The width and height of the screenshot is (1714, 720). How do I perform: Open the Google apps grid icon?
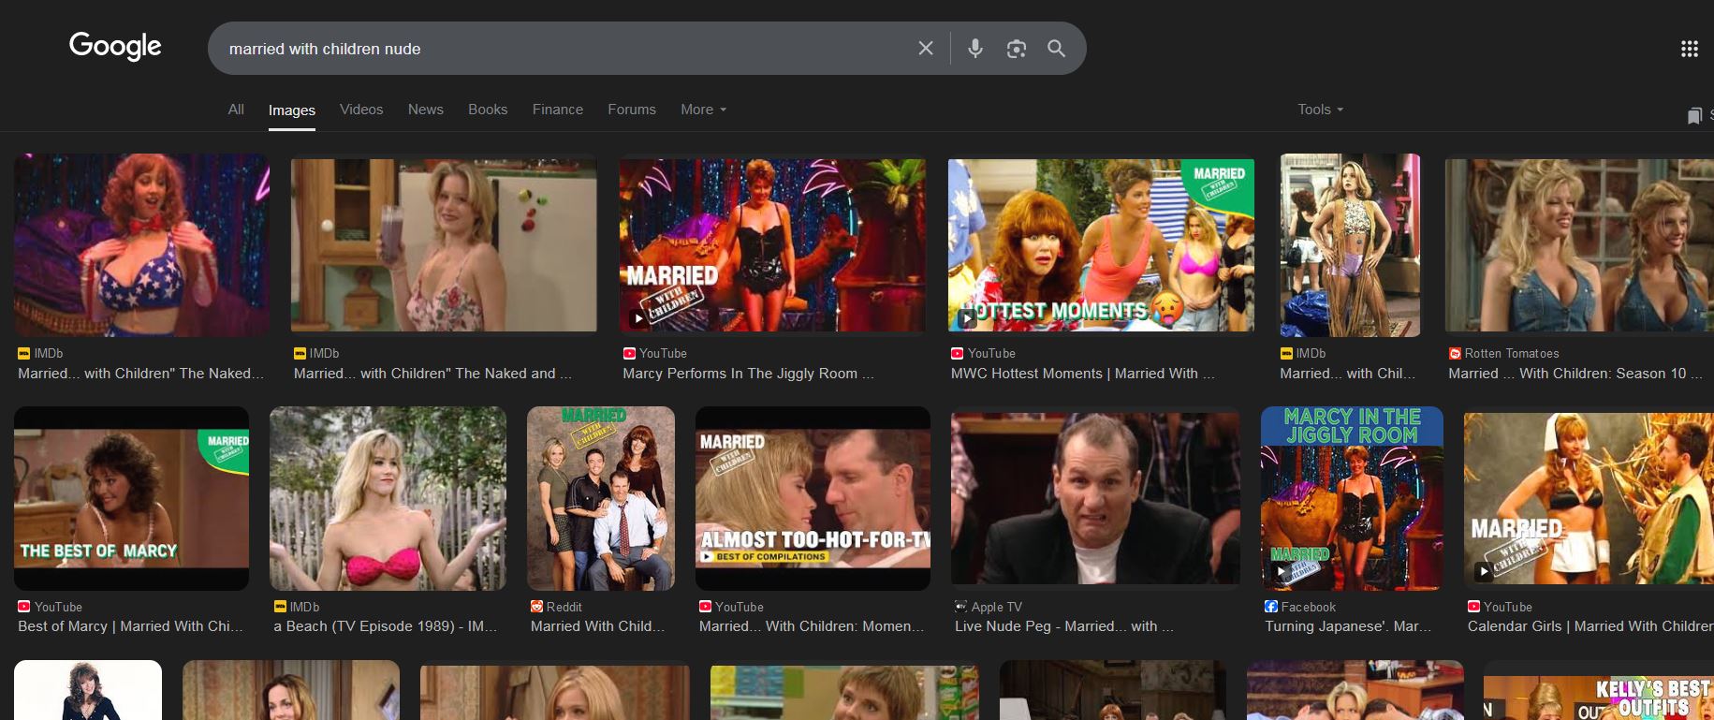pyautogui.click(x=1690, y=49)
